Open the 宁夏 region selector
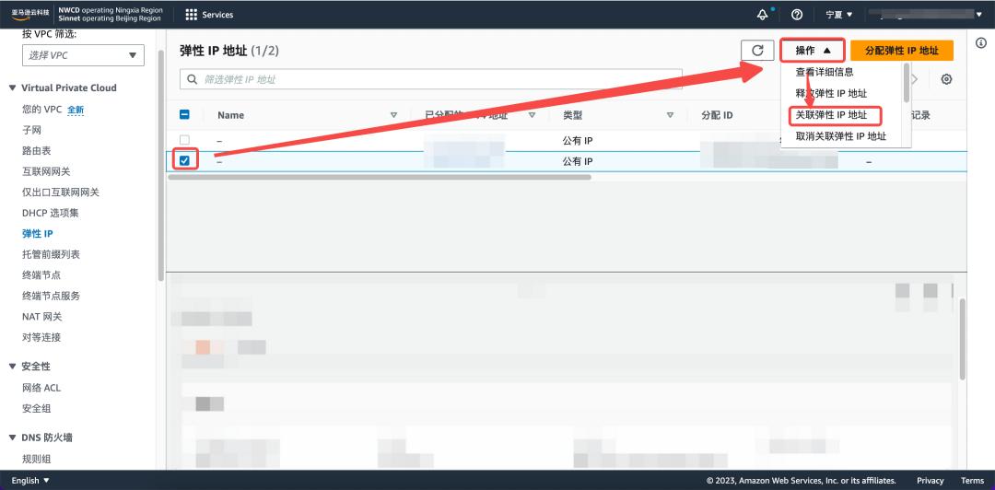Viewport: 995px width, 490px height. point(839,15)
